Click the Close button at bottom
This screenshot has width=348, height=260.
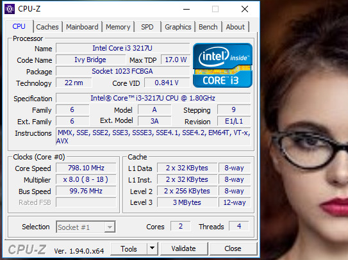pos(233,248)
